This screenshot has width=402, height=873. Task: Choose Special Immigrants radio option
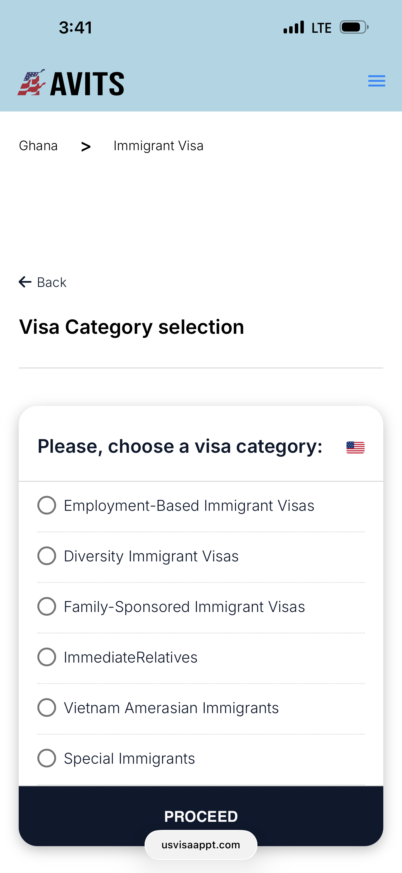pos(47,758)
